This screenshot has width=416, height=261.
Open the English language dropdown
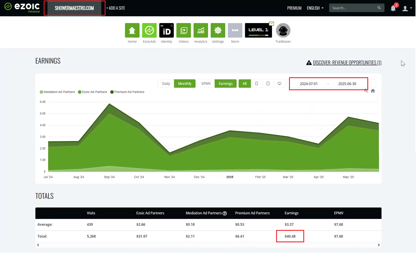point(315,8)
